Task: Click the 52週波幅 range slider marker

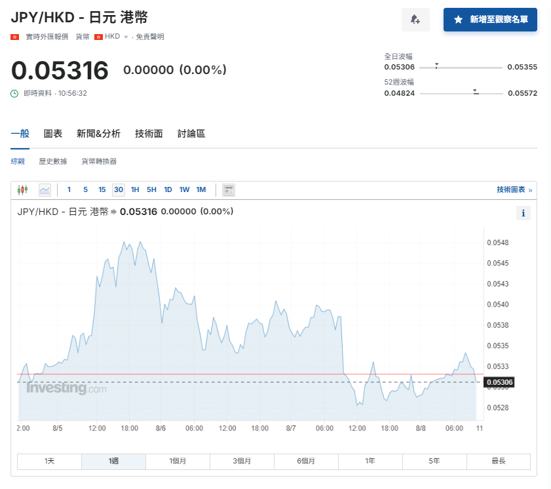Action: click(x=473, y=92)
